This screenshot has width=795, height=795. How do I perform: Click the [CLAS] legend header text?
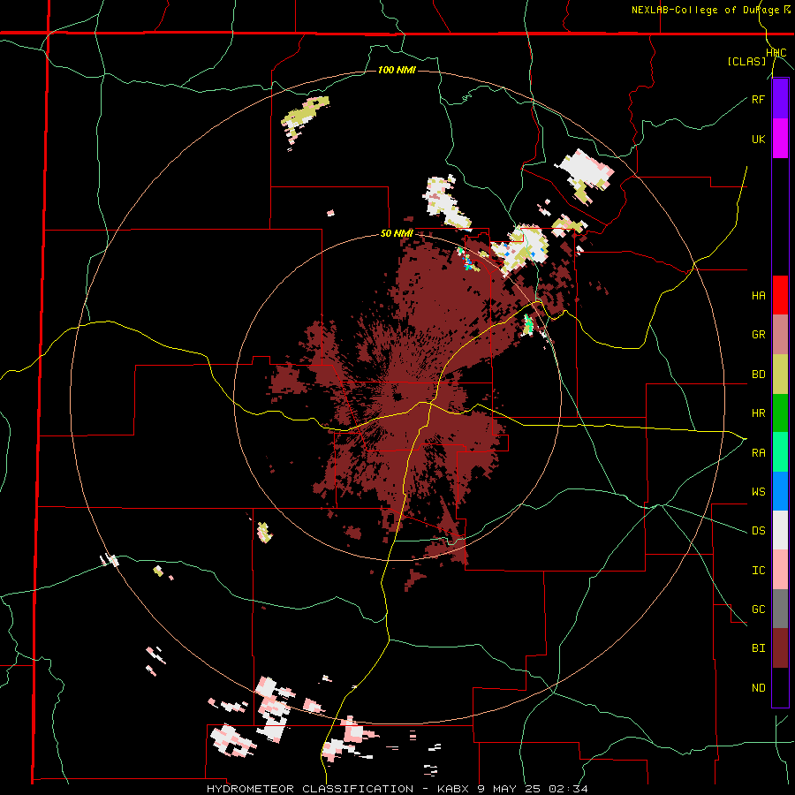746,62
